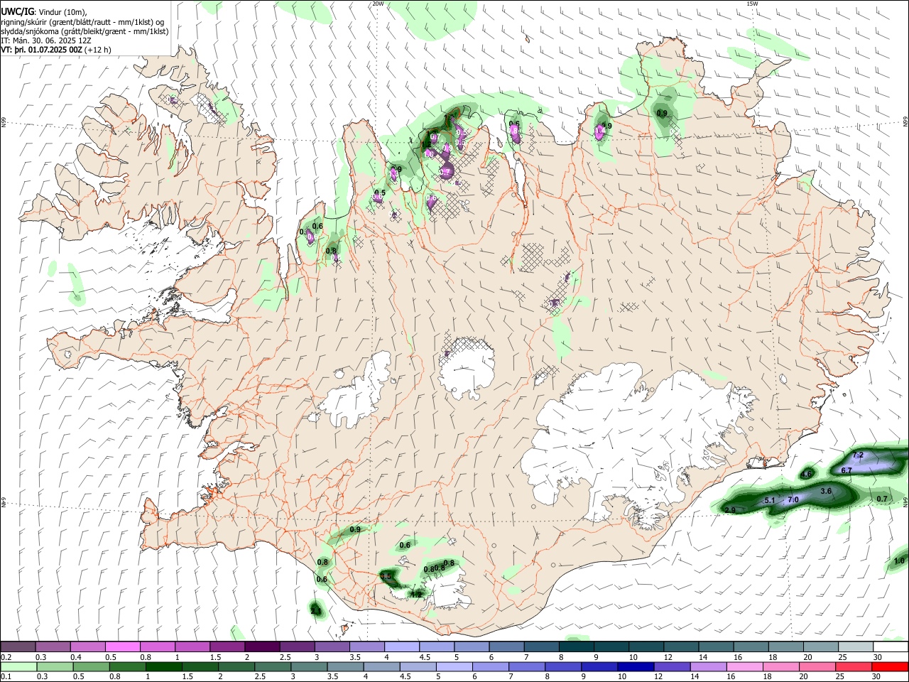Click the 6.7 precipitation value
Viewport: 909px width, 682px height.
click(x=847, y=470)
